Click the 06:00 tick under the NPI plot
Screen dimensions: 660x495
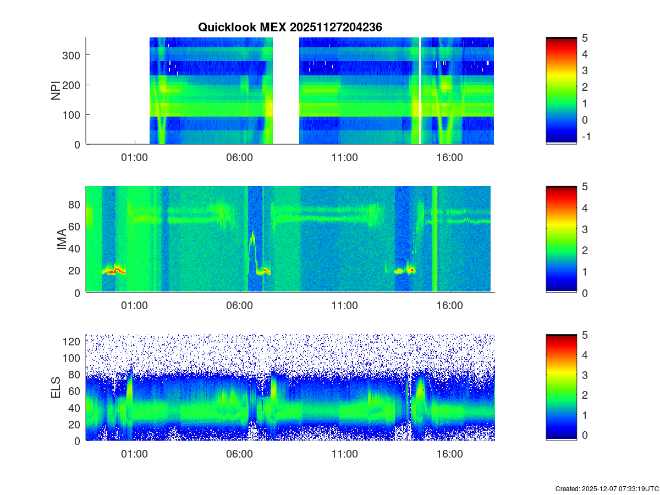[x=240, y=157]
